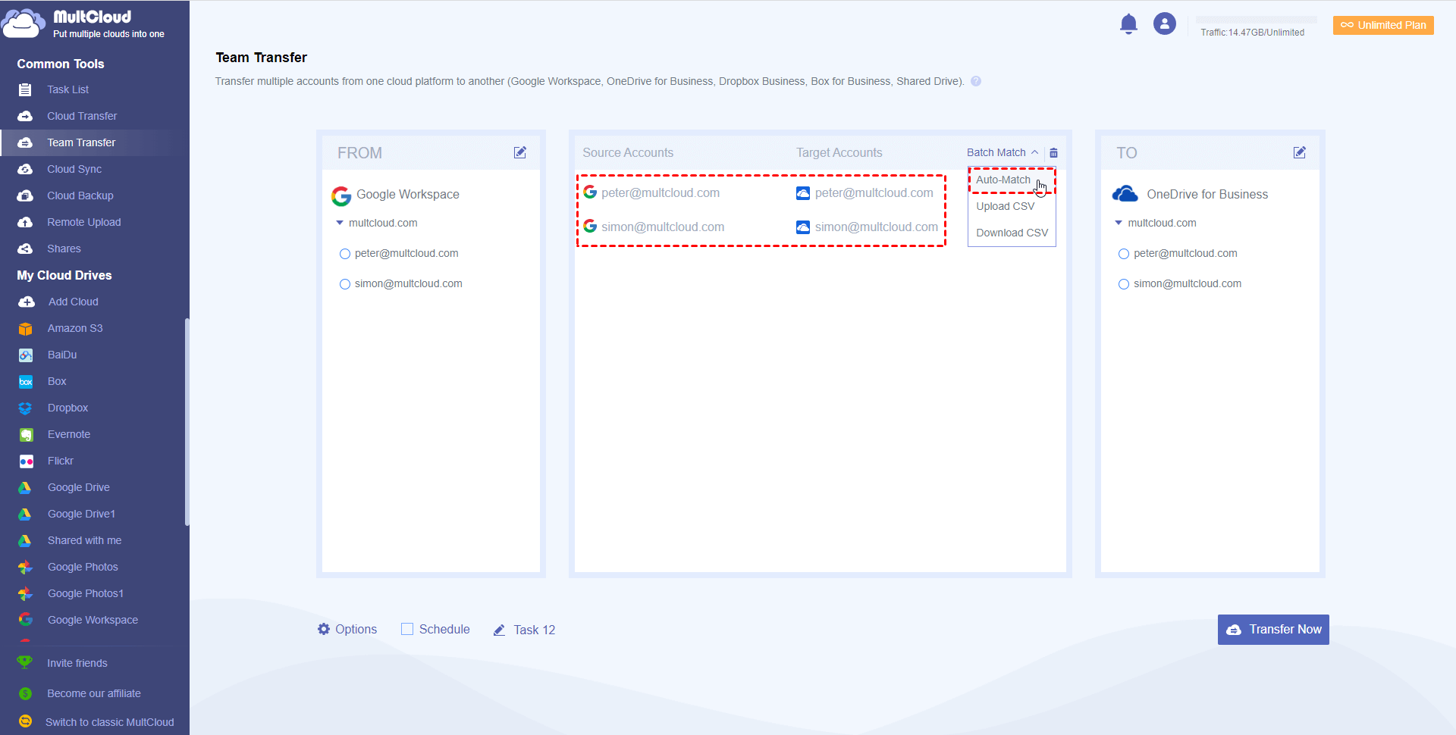Image resolution: width=1456 pixels, height=735 pixels.
Task: Click the Remote Upload sidebar icon
Action: pos(25,222)
